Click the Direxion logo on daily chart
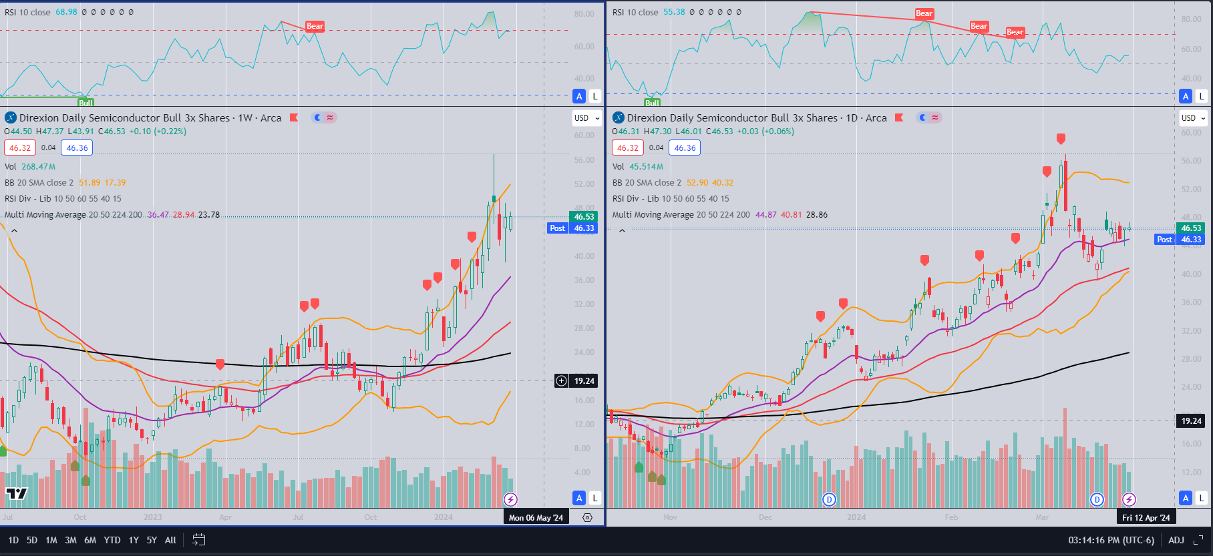1213x556 pixels. 619,117
